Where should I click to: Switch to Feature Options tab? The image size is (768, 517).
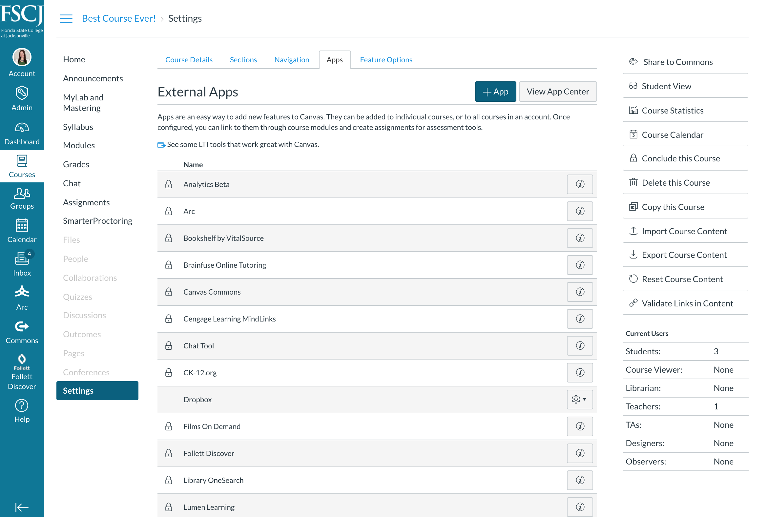click(386, 60)
